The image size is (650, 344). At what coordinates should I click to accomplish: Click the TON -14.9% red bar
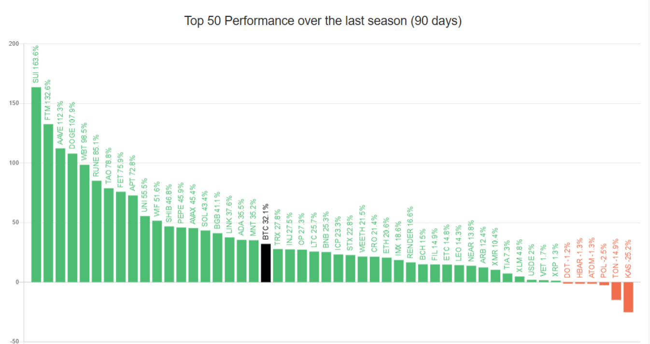[x=616, y=291]
